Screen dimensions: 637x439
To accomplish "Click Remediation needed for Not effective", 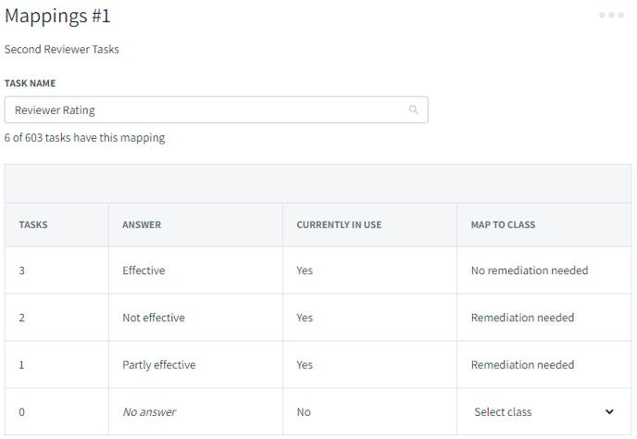I will click(522, 318).
